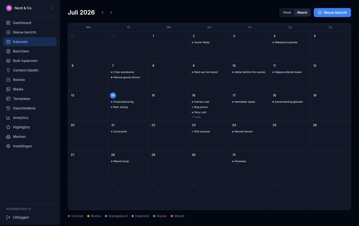
Task: Click the Content ideeën lightbulb icon
Action: tap(8, 70)
